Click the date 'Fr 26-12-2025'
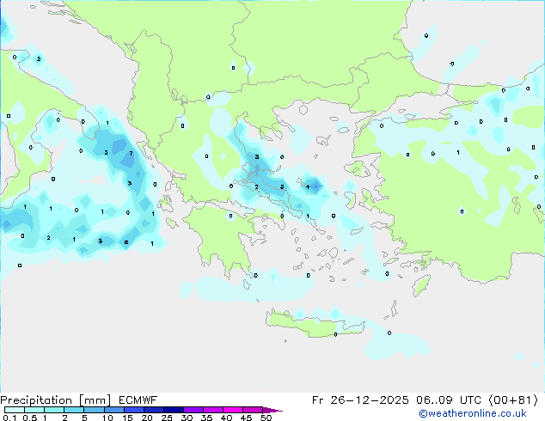Screen dimensions: 545x421 tap(360, 400)
